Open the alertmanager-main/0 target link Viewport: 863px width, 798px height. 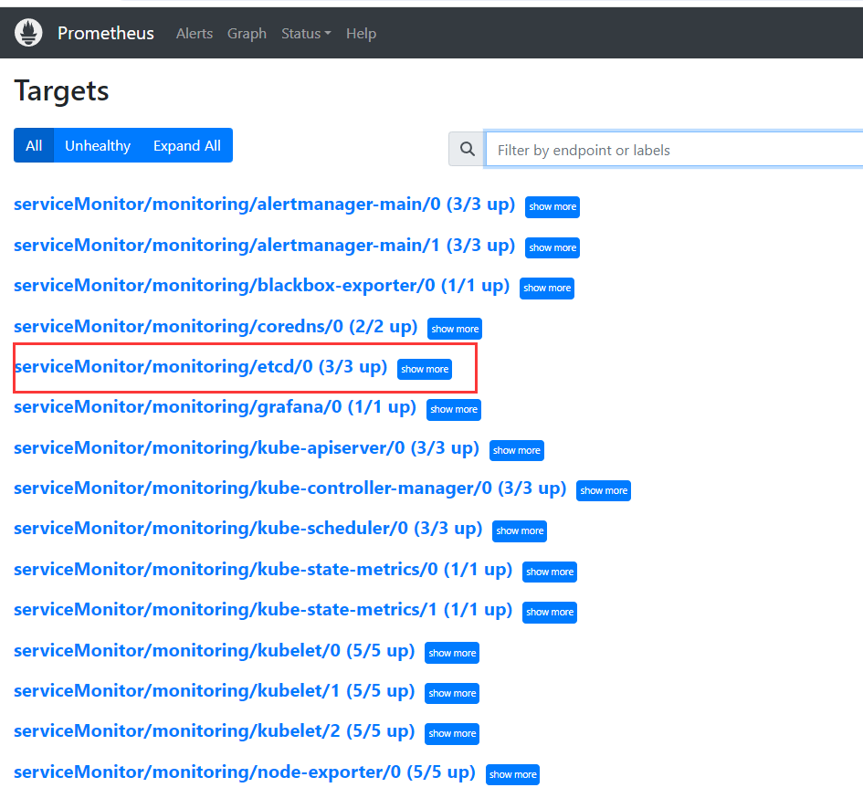tap(264, 205)
